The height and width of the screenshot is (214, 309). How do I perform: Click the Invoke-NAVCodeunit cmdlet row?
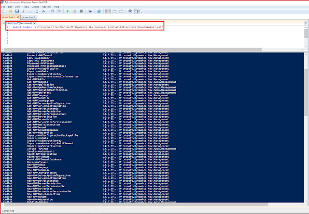(86, 151)
